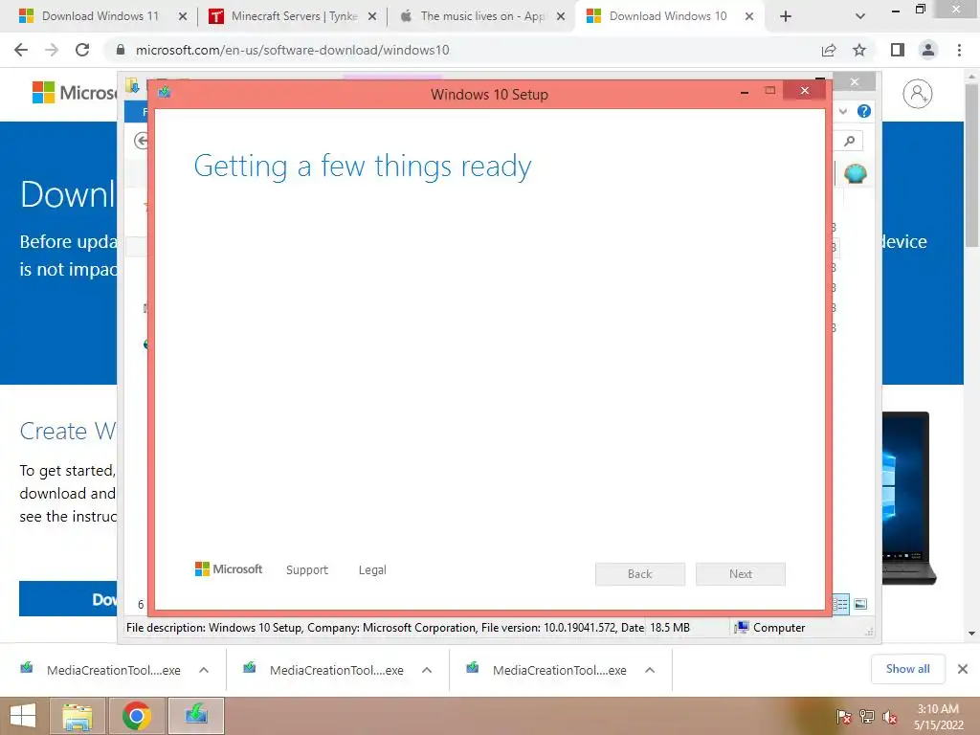The width and height of the screenshot is (980, 735).
Task: Expand first MediaCreationTool download options
Action: coord(204,670)
